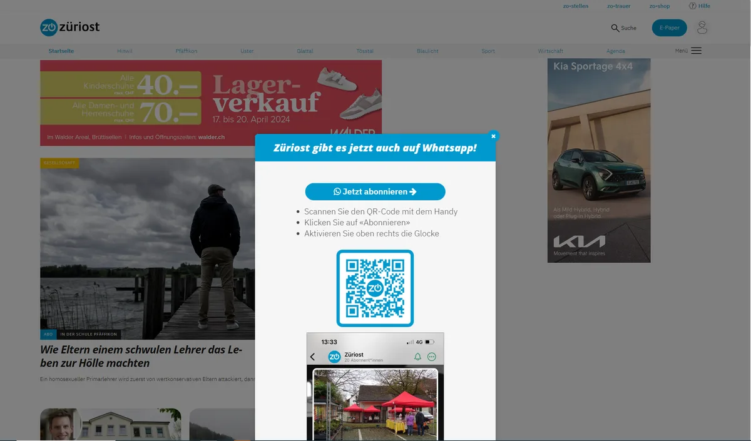Open the Agenda section

(616, 51)
